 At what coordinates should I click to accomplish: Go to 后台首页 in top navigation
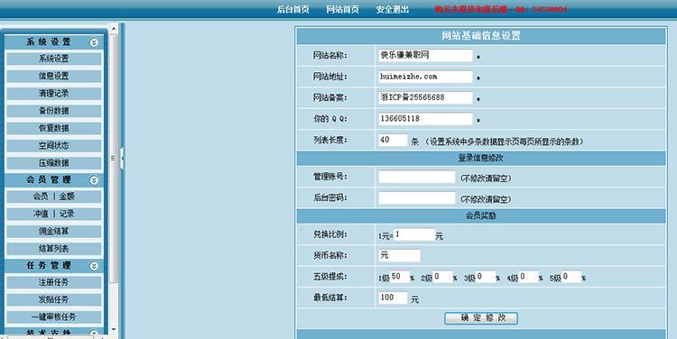pos(293,10)
